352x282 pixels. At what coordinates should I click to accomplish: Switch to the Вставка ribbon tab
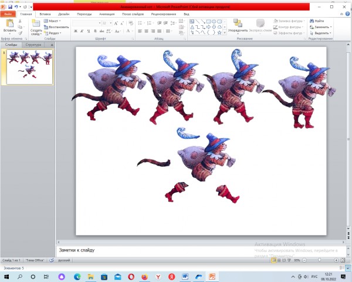45,14
